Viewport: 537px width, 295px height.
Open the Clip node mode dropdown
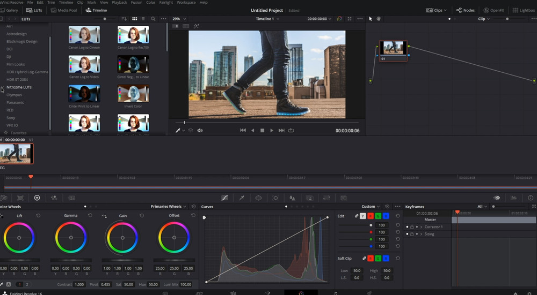coord(484,19)
